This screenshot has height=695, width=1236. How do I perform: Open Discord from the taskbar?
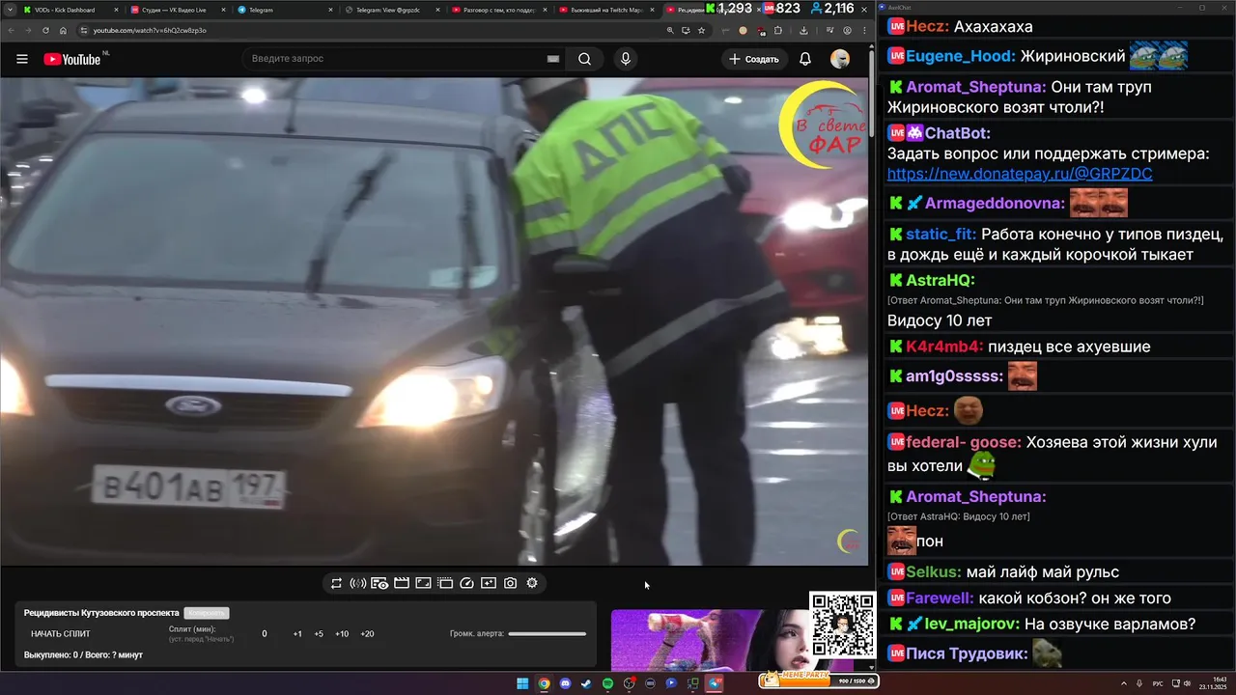point(565,683)
